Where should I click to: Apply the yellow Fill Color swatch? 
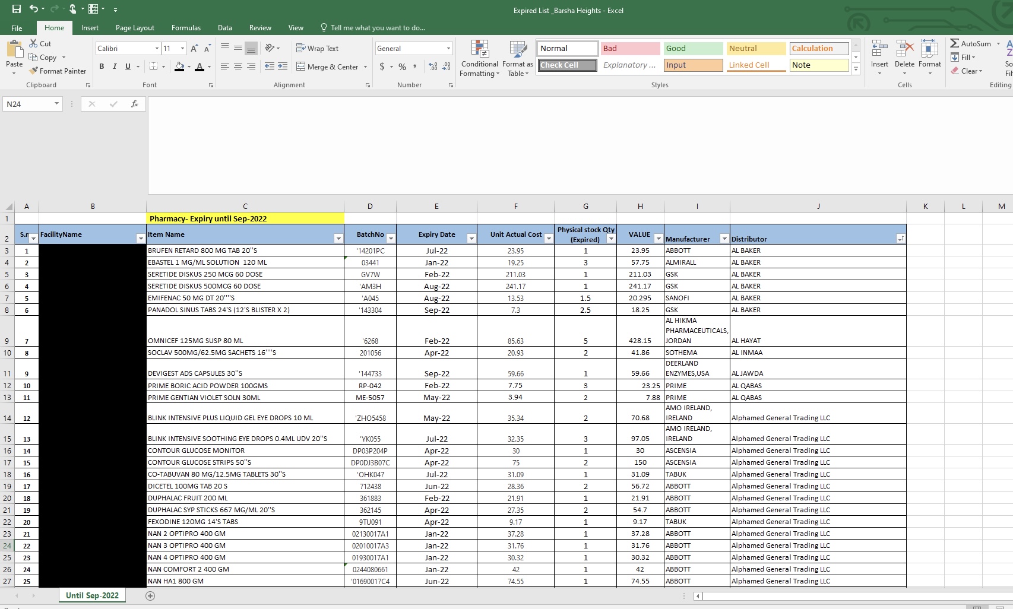pyautogui.click(x=179, y=66)
